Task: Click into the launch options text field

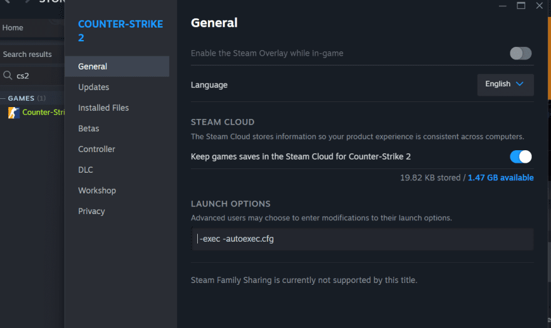Action: (362, 239)
